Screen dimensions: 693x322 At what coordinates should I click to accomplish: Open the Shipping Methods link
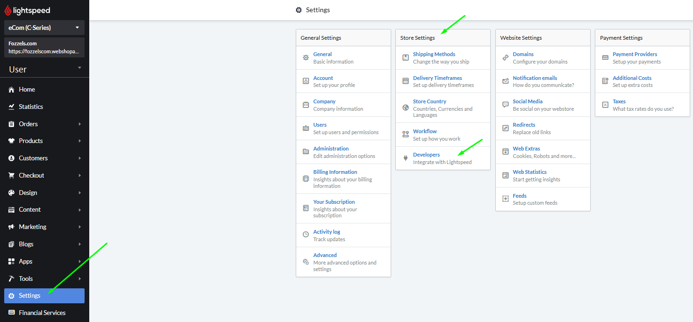point(434,54)
